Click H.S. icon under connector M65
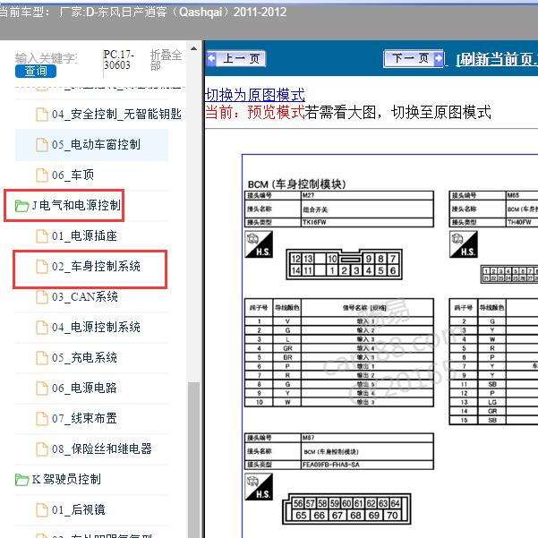 pos(464,244)
